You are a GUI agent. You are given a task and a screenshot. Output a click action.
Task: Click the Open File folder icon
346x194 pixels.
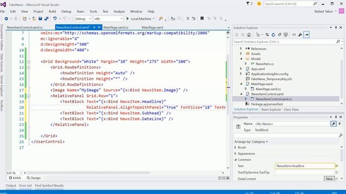34,19
